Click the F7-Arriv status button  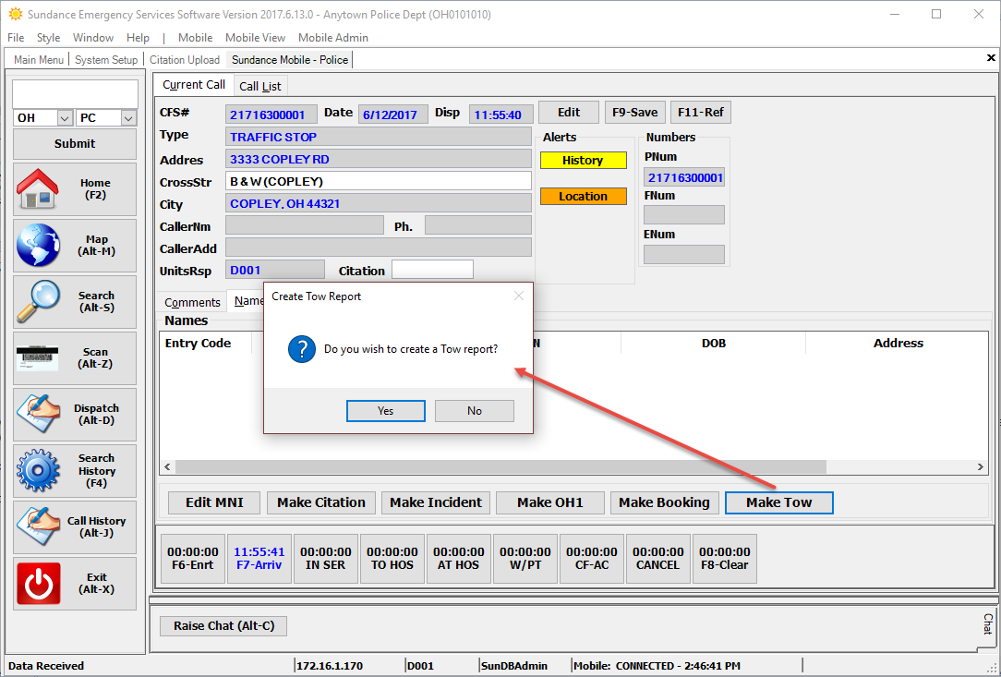tap(259, 559)
